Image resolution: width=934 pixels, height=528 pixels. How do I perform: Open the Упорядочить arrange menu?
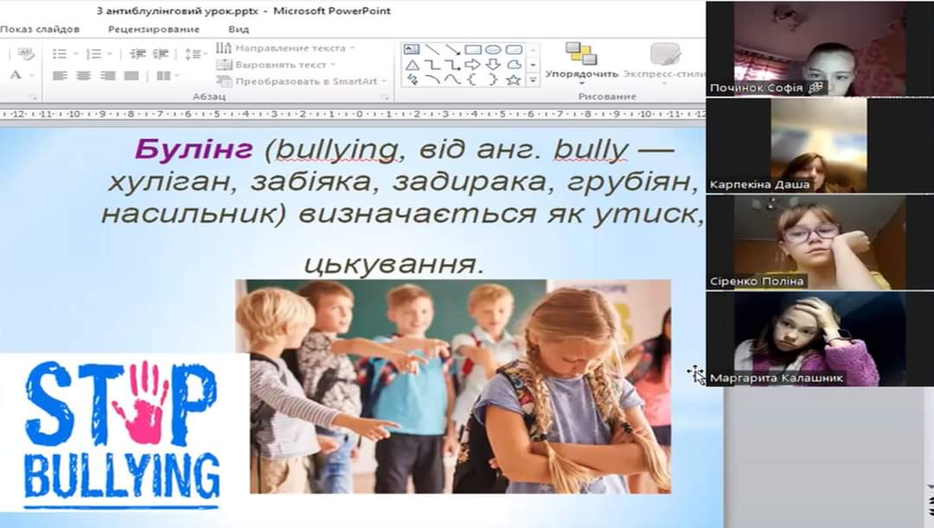click(x=581, y=63)
